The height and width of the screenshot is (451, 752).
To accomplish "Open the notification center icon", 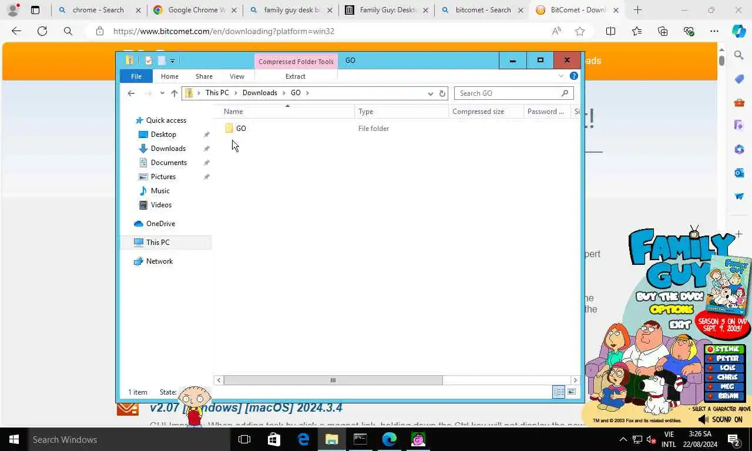I will [733, 439].
